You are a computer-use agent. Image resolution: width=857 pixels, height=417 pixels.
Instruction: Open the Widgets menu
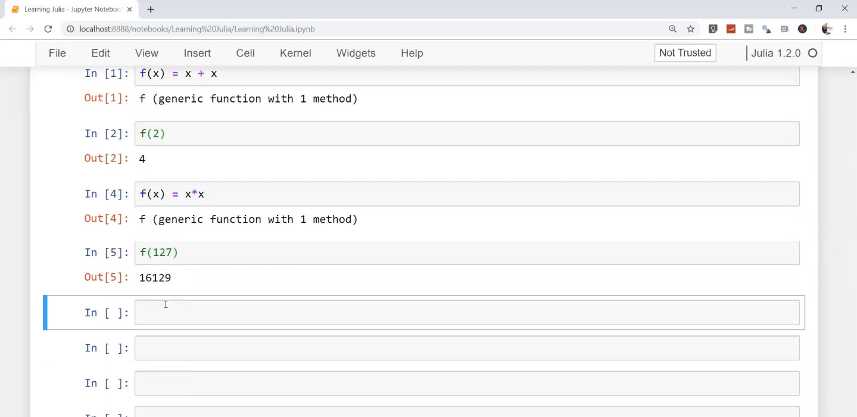[356, 53]
